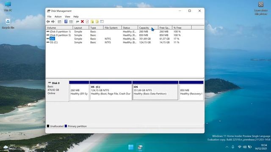The height and width of the screenshot is (152, 271).
Task: Sort by the % Free column header
Action: [x=182, y=27]
